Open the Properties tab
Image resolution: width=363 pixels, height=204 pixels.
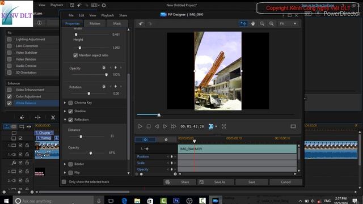tap(72, 23)
